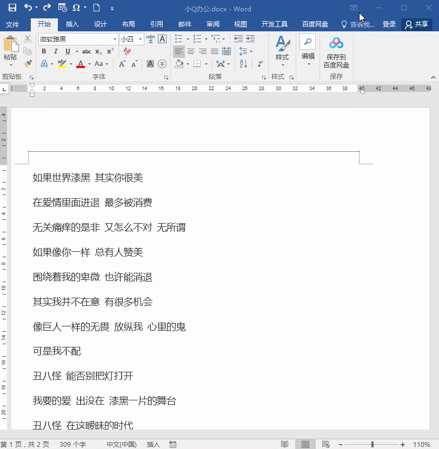Expand the numbering list dropdown
The image size is (439, 449).
[206, 39]
